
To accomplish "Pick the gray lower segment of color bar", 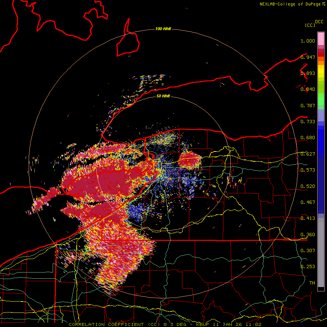I will pyautogui.click(x=321, y=253).
